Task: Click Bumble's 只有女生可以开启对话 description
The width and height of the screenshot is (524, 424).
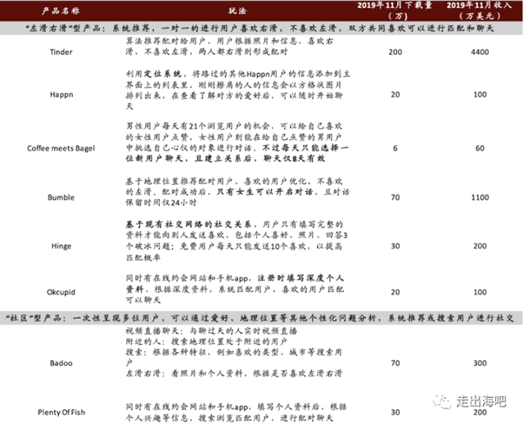Action: (264, 192)
